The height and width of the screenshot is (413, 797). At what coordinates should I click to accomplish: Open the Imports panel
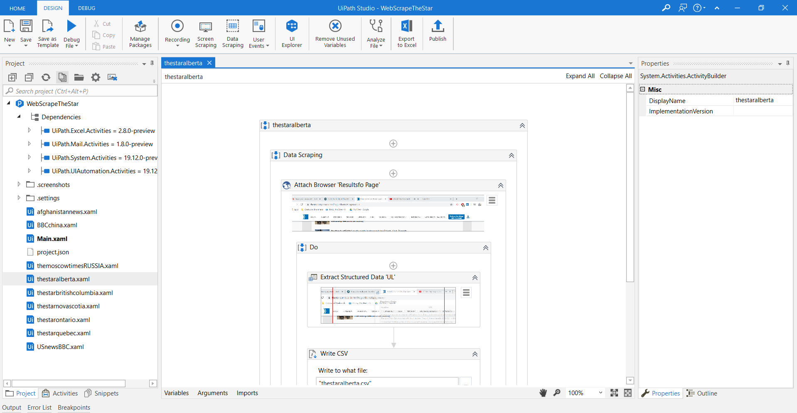point(247,393)
